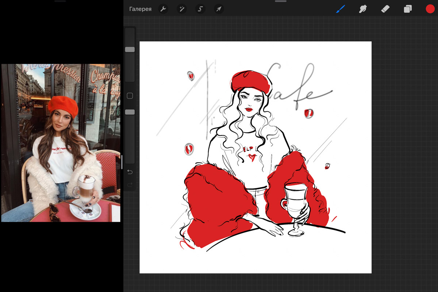Activate the Selection tool
Image resolution: width=438 pixels, height=292 pixels.
click(200, 9)
